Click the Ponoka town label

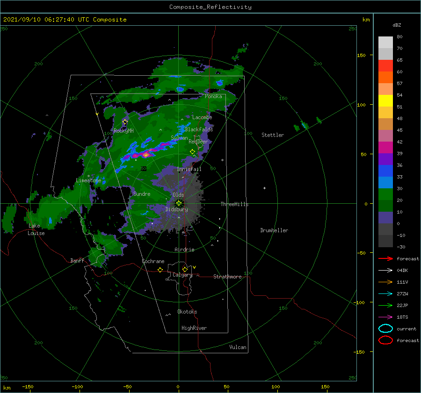pos(213,96)
